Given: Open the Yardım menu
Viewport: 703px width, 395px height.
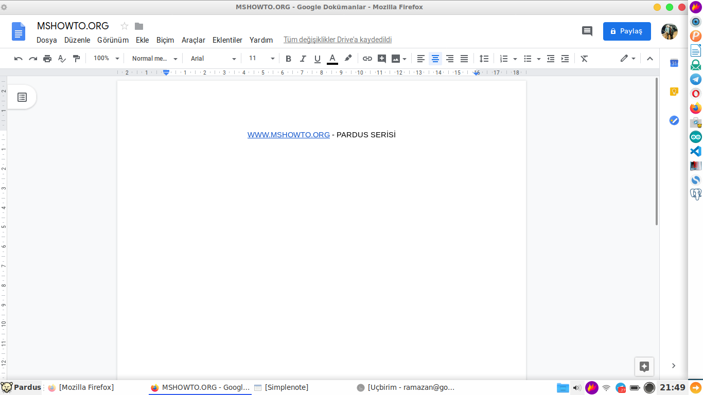Looking at the screenshot, I should point(261,40).
